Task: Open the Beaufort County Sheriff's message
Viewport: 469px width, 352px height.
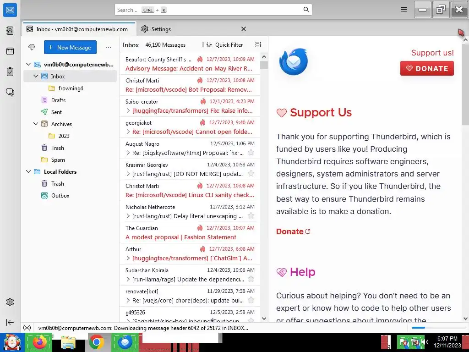Action: point(190,64)
